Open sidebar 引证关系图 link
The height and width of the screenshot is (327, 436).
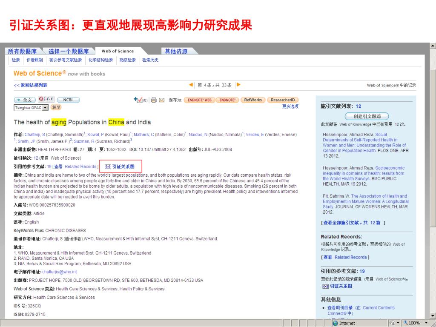(341, 286)
